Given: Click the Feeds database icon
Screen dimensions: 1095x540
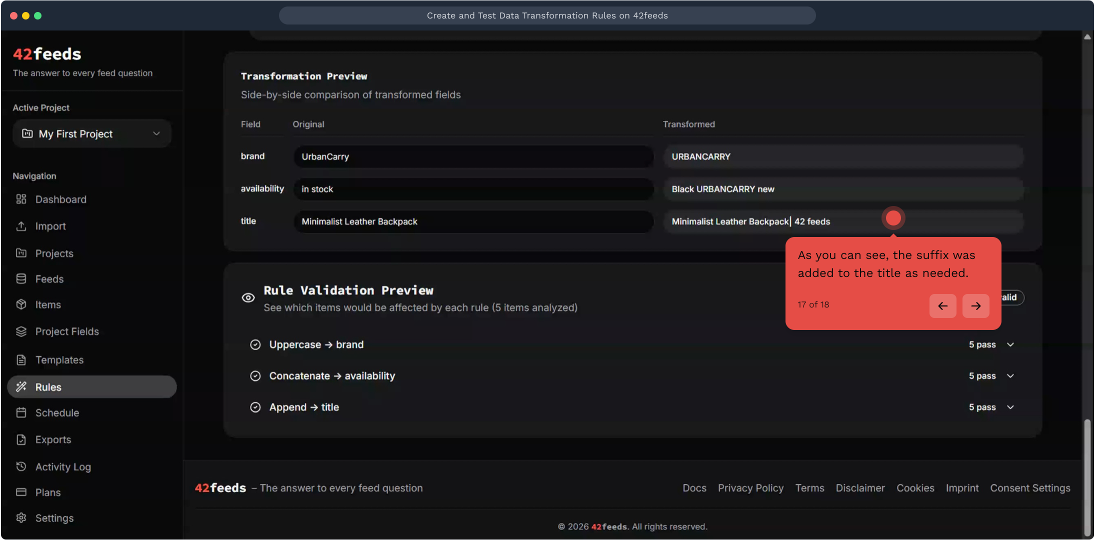Looking at the screenshot, I should point(21,279).
